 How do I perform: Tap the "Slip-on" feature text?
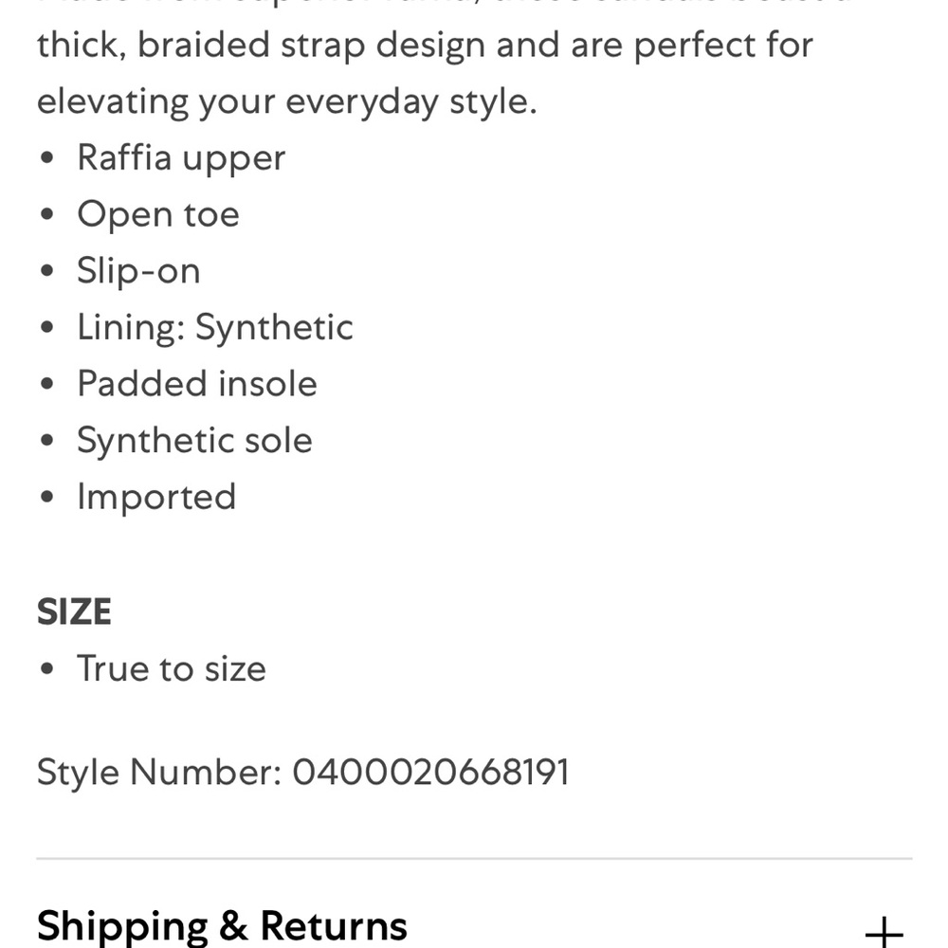[x=138, y=271]
